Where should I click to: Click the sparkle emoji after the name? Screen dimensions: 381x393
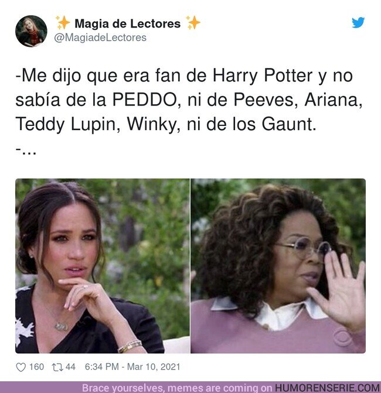tap(193, 23)
